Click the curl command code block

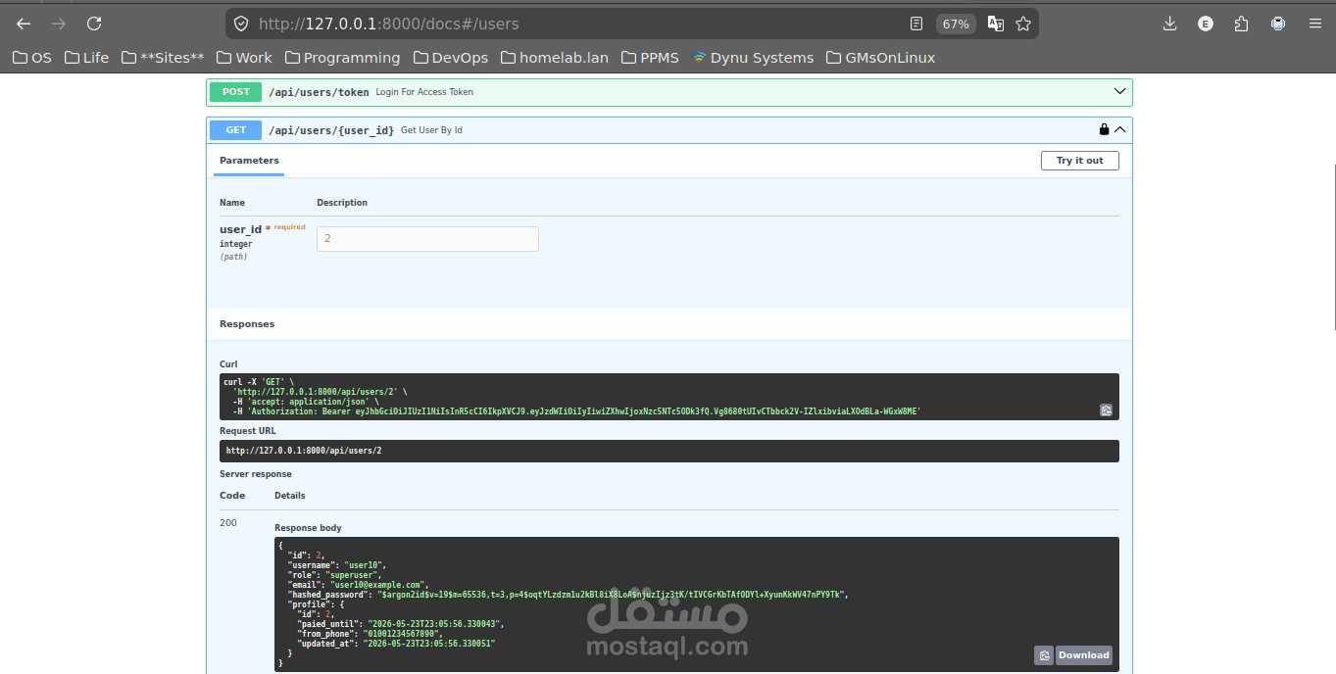(x=668, y=397)
